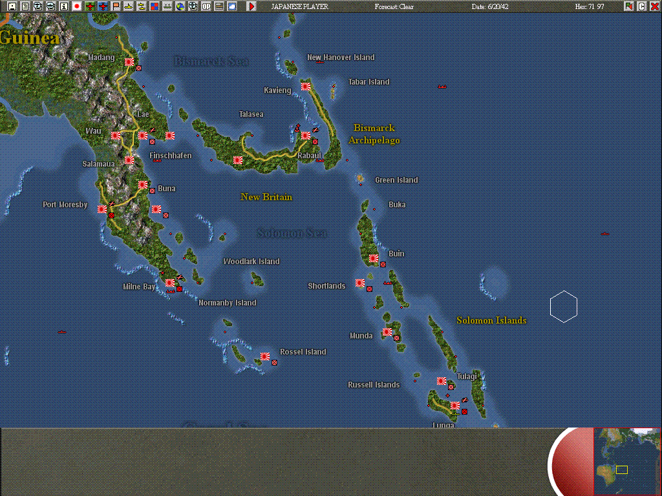Open the document list report icon
662x496 pixels.
(x=25, y=6)
